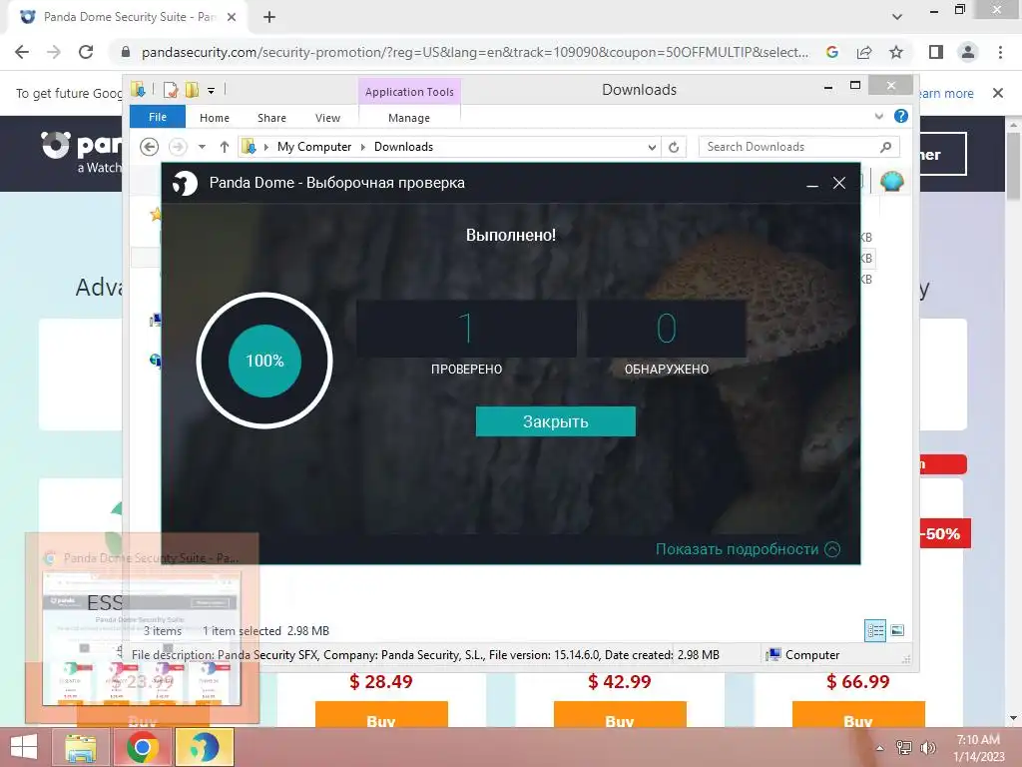
Task: Open the Chrome profile avatar
Action: (968, 52)
